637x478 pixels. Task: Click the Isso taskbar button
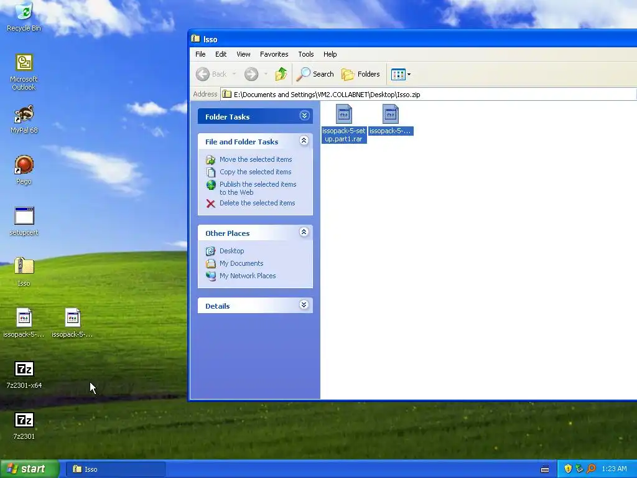click(116, 469)
